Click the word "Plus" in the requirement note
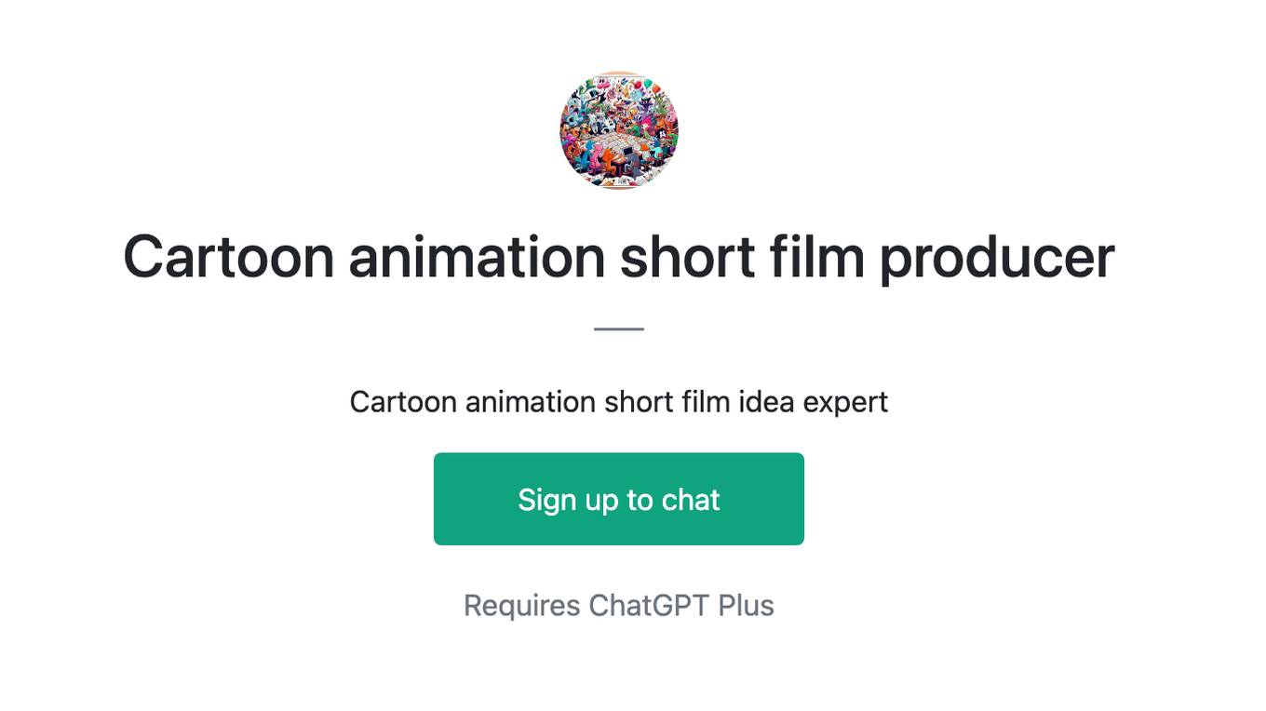1266x711 pixels. click(x=746, y=606)
